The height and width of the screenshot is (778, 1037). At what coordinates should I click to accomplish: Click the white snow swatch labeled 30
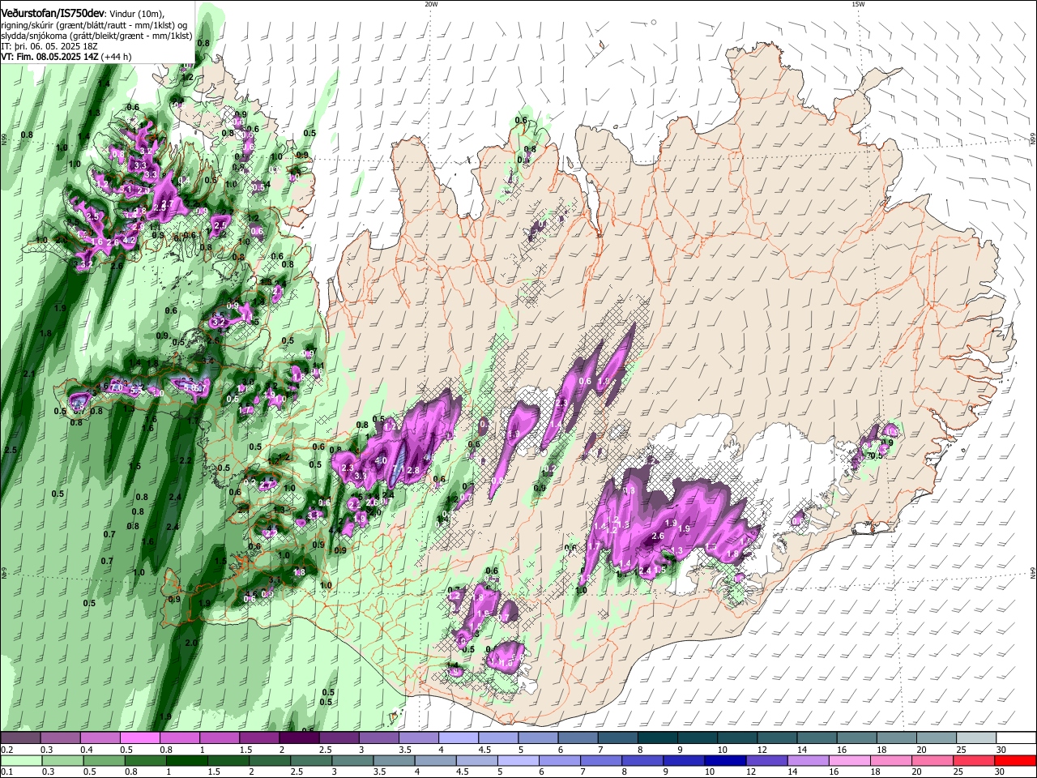[1017, 738]
